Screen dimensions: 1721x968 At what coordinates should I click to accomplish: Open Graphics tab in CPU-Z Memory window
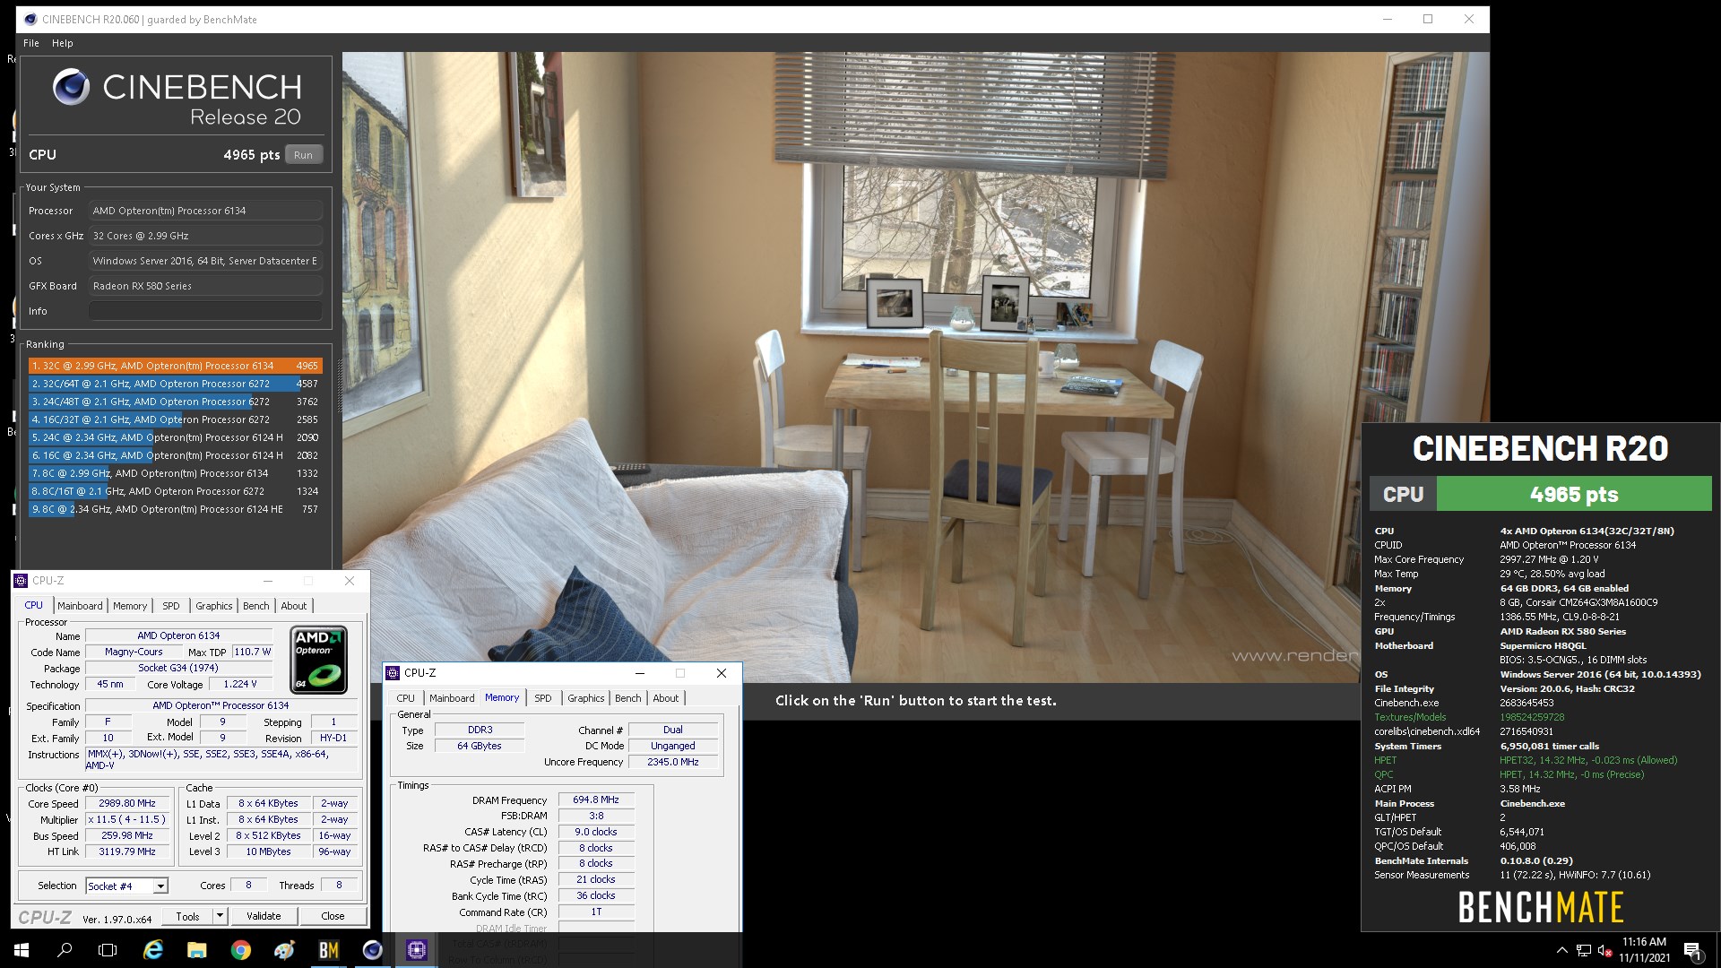586,698
